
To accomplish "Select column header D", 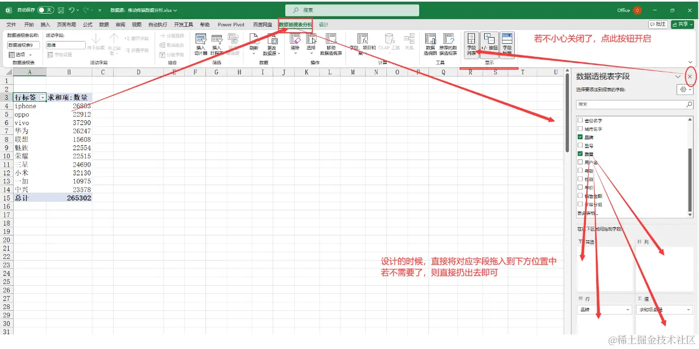I will coord(139,72).
